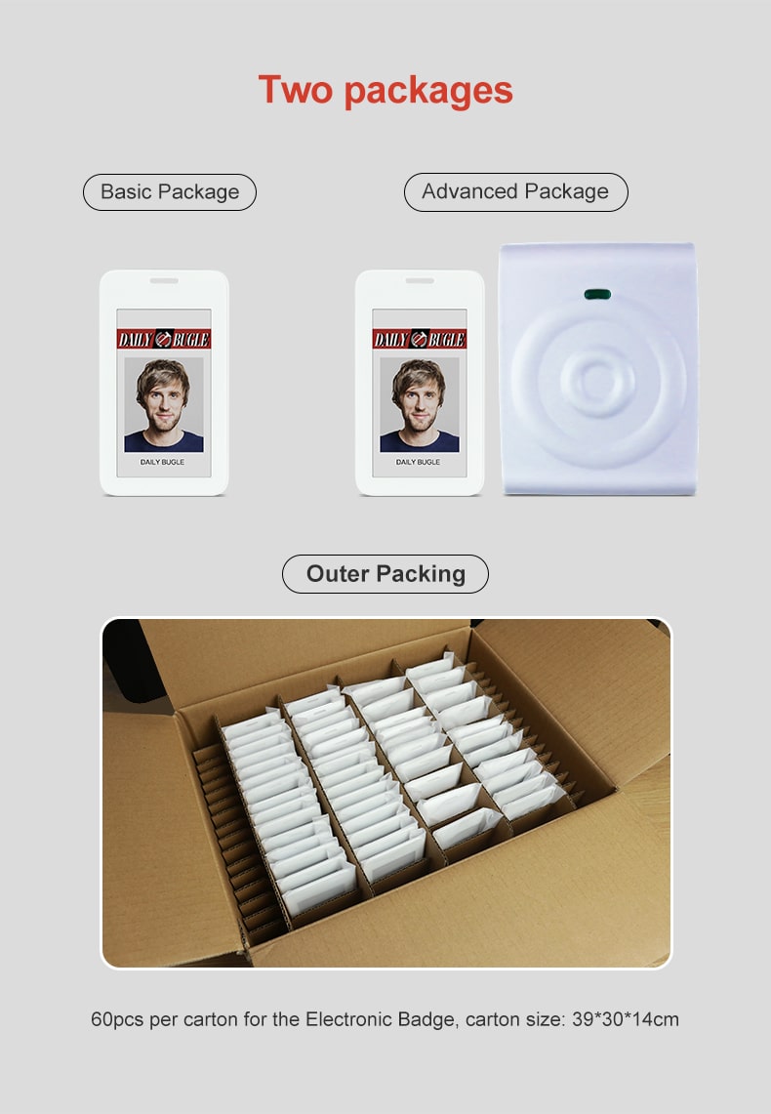Screen dimensions: 771x1114
Task: Click Daily Bugle banner on left badge
Action: click(164, 339)
